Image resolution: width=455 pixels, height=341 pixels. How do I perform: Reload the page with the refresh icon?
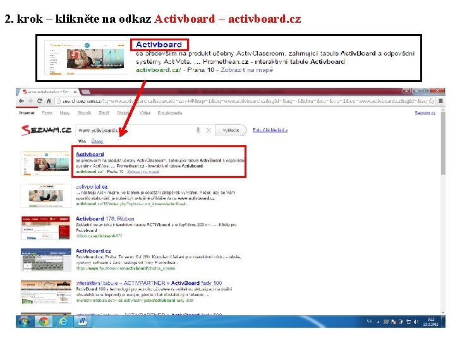(40, 101)
